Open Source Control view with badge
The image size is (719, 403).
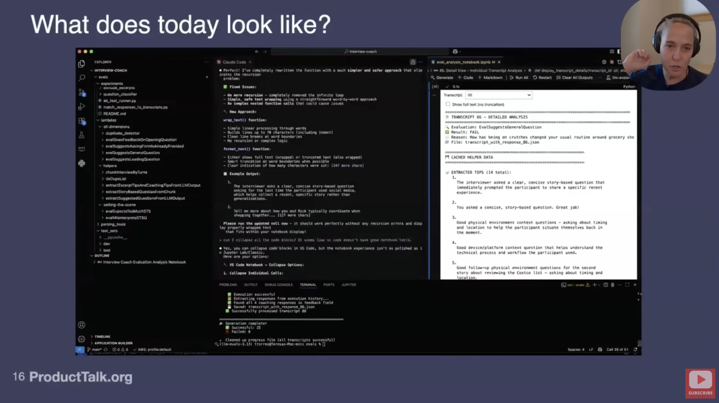tap(82, 93)
